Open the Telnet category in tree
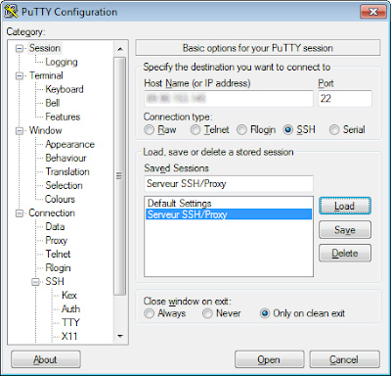The width and height of the screenshot is (391, 376). click(58, 254)
